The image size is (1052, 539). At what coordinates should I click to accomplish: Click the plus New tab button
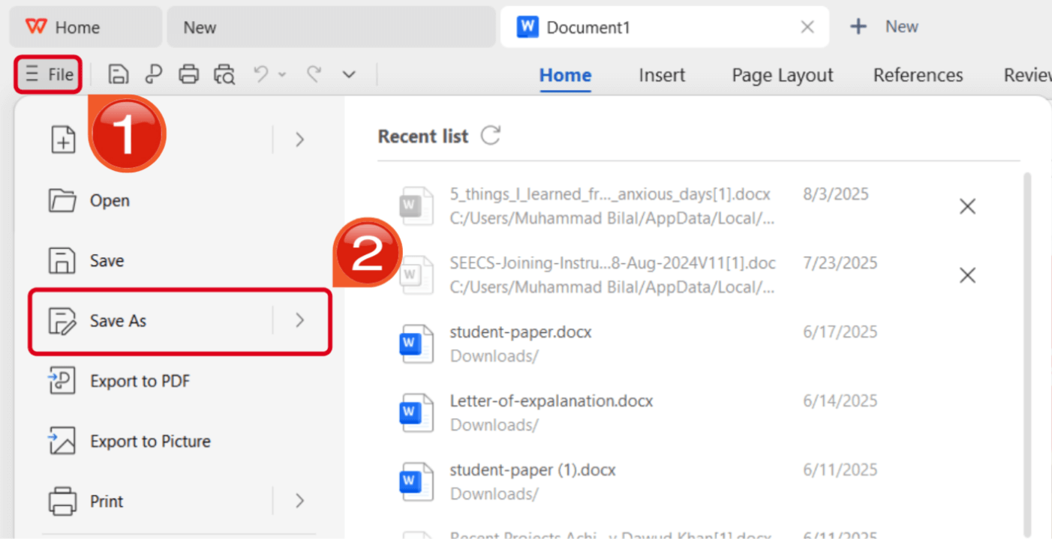[x=883, y=27]
